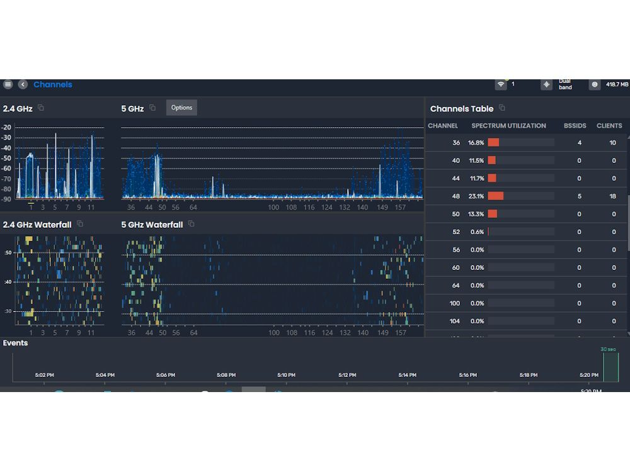Screen dimensions: 630x472
Task: Sort by SPECTRUM UTILIZATION column header
Action: coord(508,126)
